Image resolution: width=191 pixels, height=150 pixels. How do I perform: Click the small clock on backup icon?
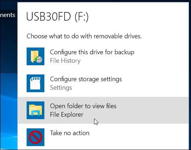coord(39,60)
